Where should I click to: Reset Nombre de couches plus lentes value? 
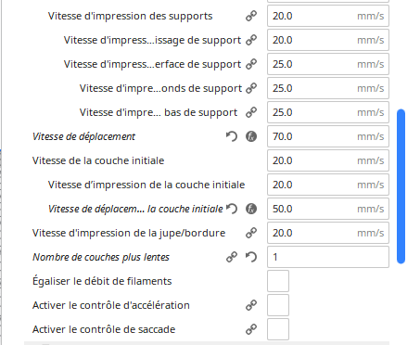pyautogui.click(x=251, y=257)
